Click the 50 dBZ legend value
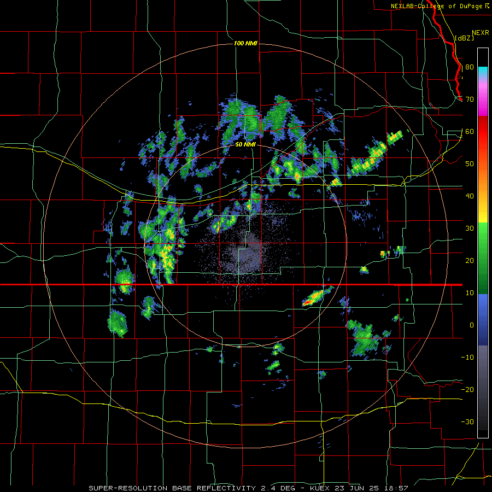Viewport: 492px width, 492px height. point(470,164)
